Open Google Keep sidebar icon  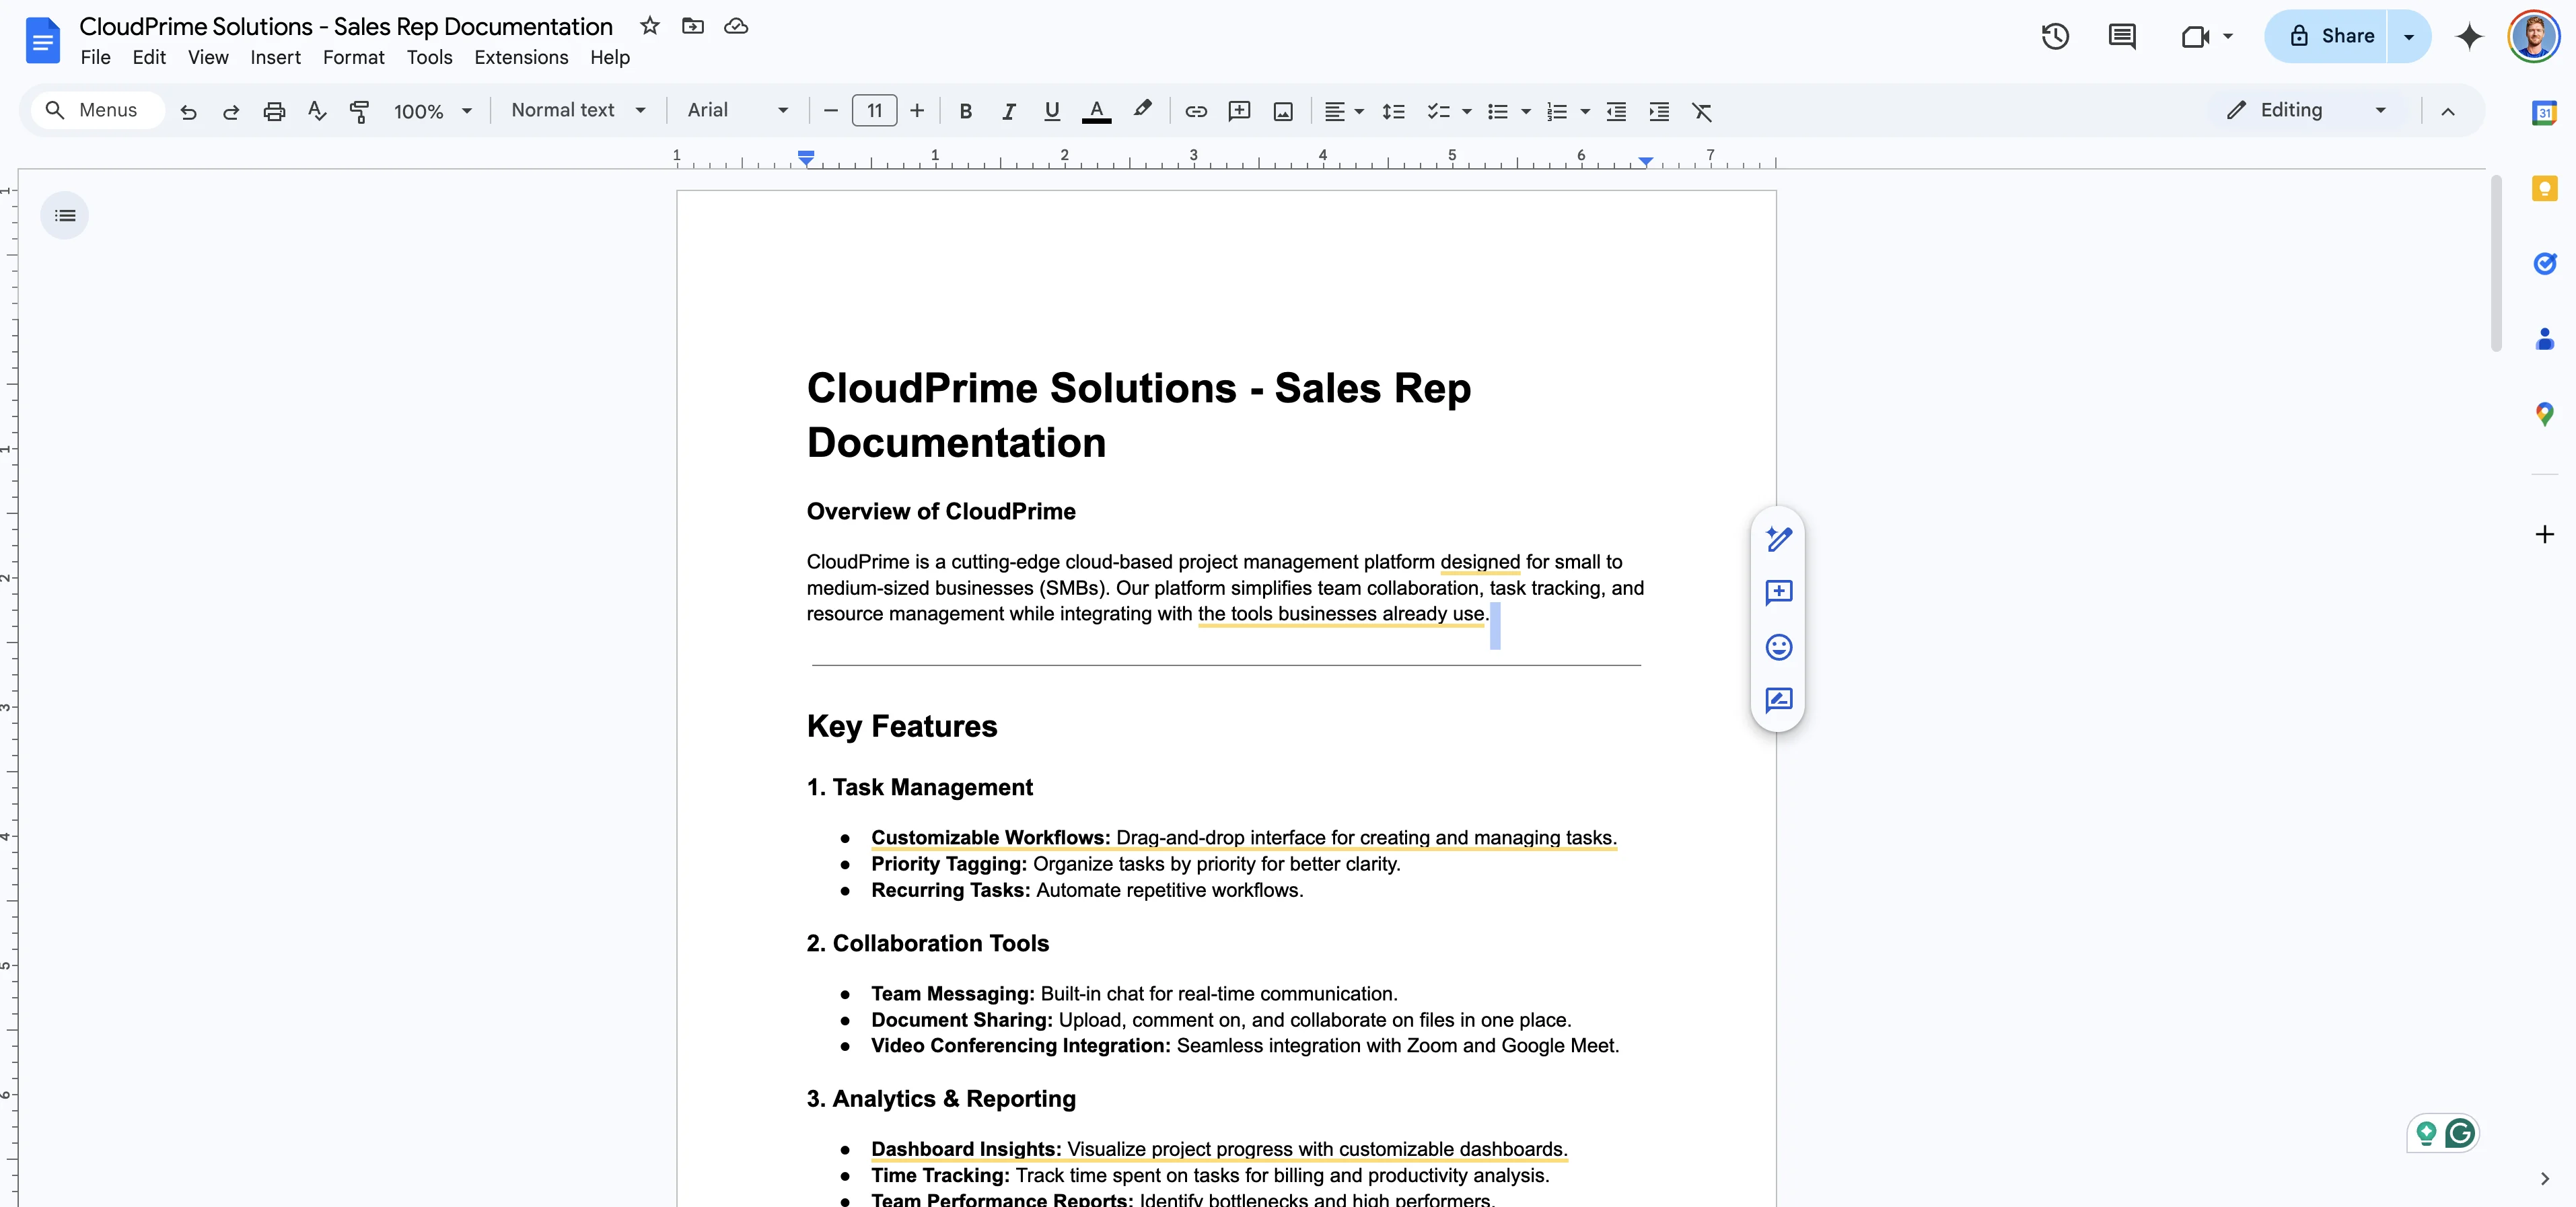[2544, 189]
